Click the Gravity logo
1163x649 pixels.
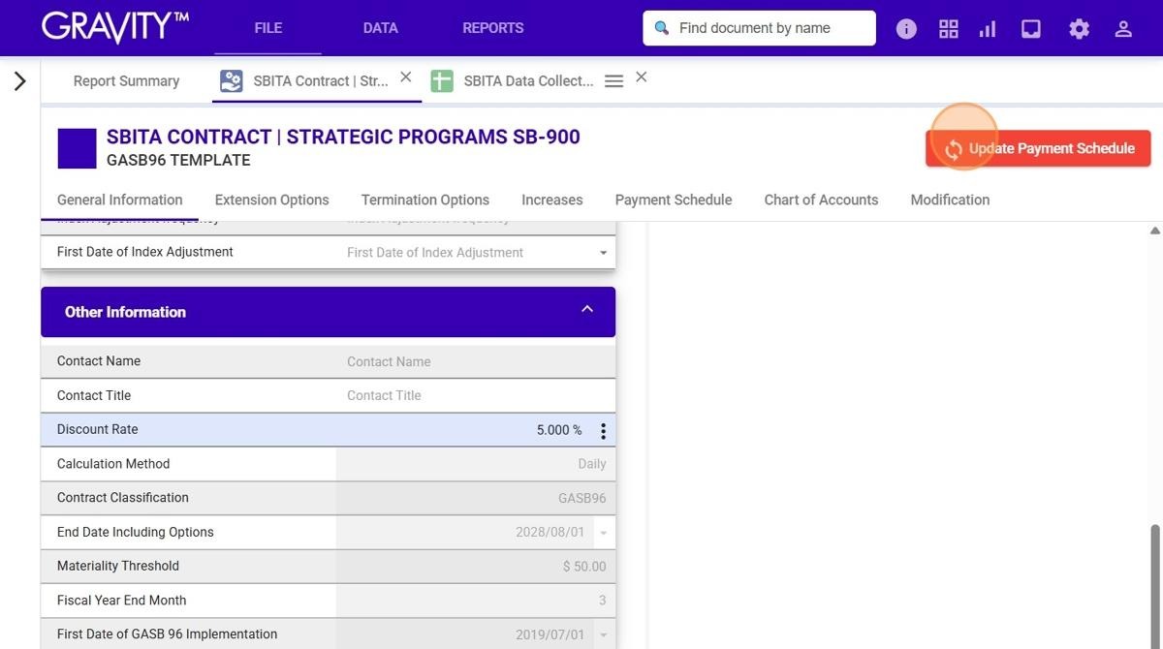[114, 27]
